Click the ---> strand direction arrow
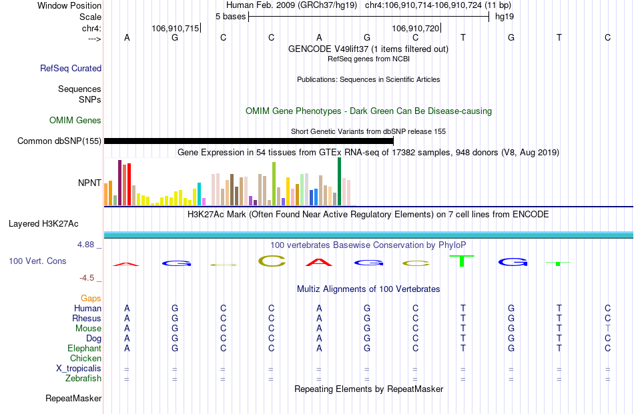Viewport: 634px width, 414px height. pyautogui.click(x=95, y=39)
